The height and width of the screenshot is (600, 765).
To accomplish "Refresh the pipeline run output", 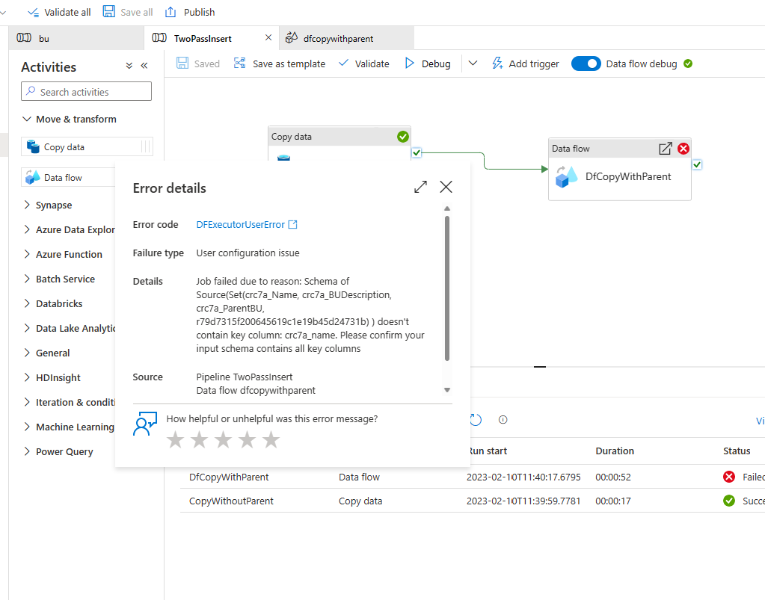I will (475, 420).
